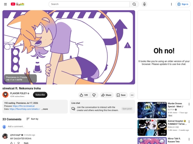Click the Add a comment field
193x144 pixels.
click(x=70, y=127)
